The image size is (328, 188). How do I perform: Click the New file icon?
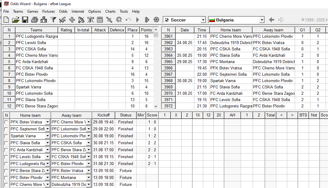coord(6,20)
